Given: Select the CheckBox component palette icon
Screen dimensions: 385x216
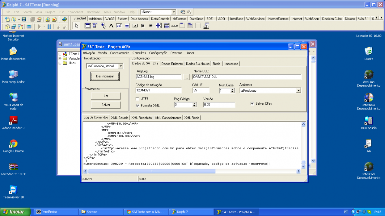Looking at the screenshot, I should point(143,26).
